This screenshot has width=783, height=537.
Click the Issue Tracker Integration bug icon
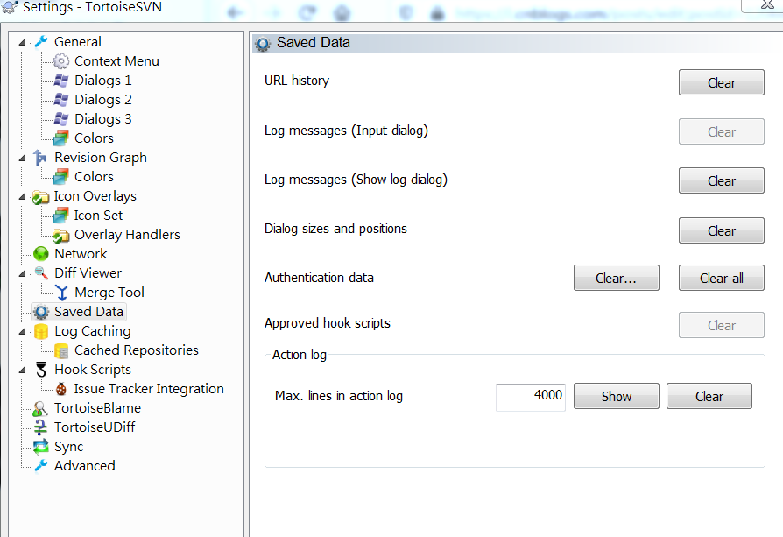(61, 389)
